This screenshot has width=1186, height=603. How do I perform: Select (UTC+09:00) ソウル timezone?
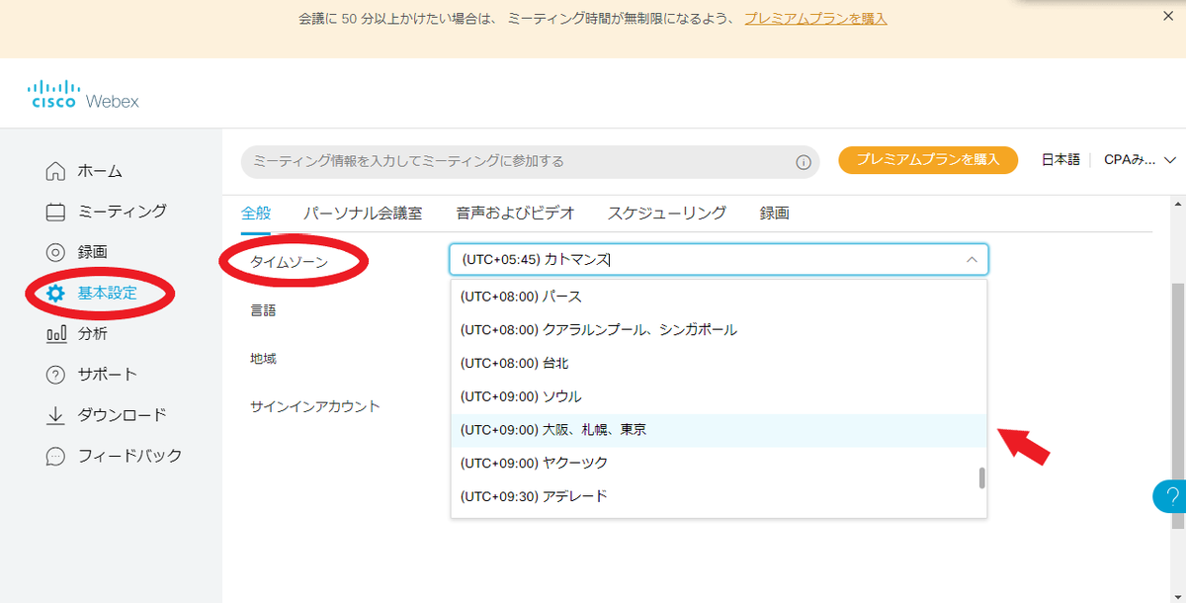click(719, 396)
